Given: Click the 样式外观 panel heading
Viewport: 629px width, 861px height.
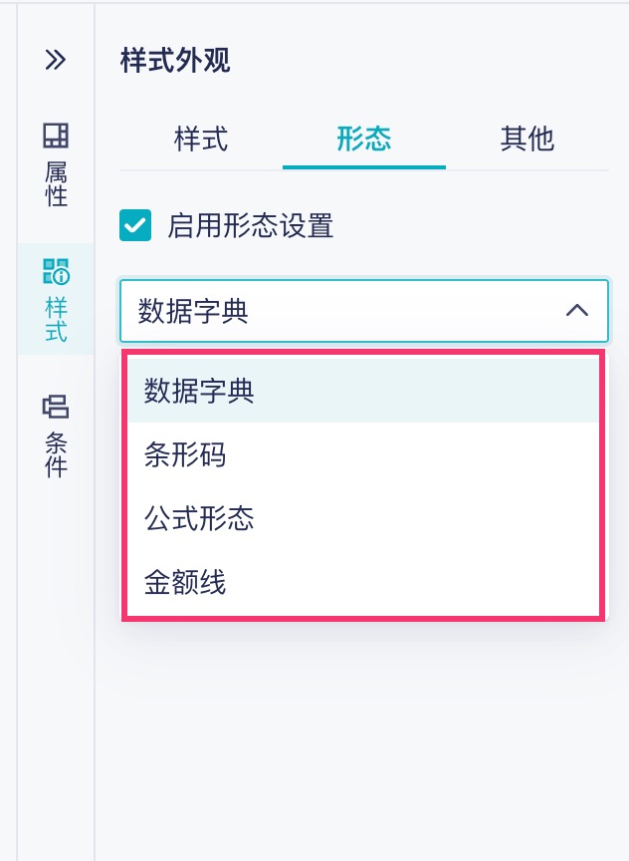Looking at the screenshot, I should [175, 60].
